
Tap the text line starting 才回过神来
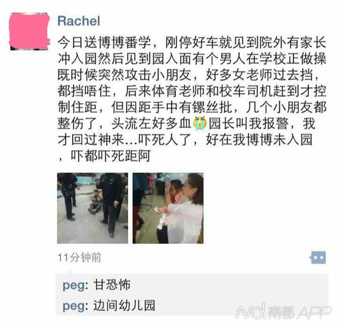[185, 140]
